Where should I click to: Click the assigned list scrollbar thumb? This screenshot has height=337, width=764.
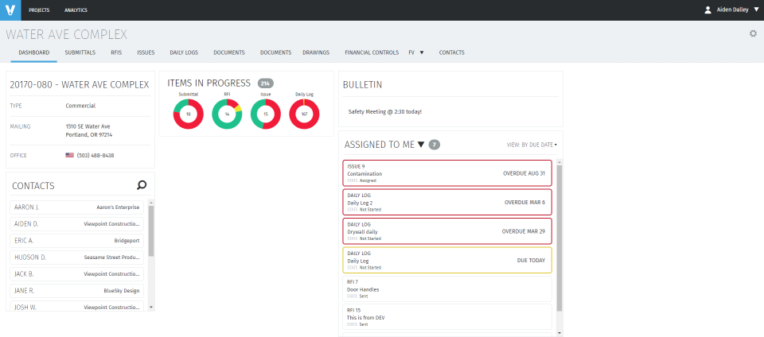559,238
